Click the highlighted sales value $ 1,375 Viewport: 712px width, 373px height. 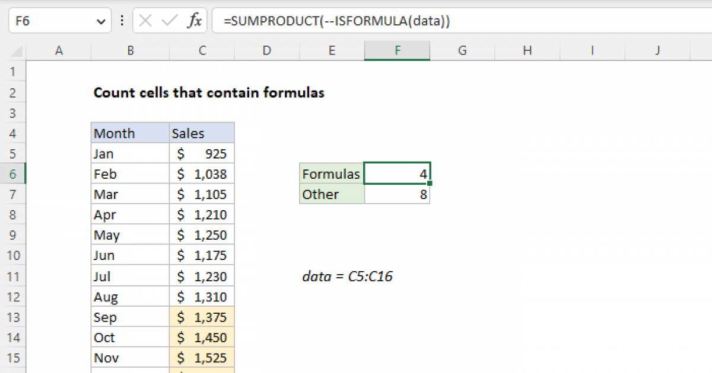pos(202,317)
